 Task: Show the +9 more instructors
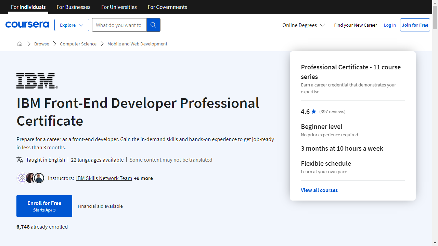(143, 178)
